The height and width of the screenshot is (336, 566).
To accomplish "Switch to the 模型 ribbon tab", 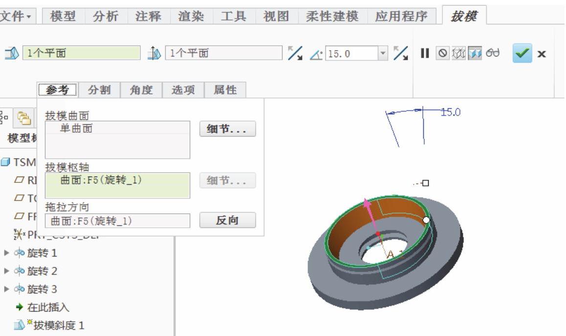I will pyautogui.click(x=63, y=16).
